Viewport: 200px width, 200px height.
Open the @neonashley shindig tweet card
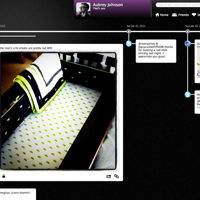pyautogui.click(x=156, y=51)
